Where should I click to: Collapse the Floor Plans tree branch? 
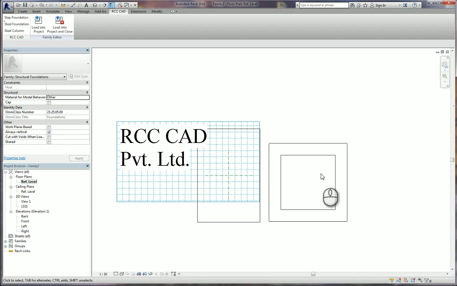coord(11,177)
